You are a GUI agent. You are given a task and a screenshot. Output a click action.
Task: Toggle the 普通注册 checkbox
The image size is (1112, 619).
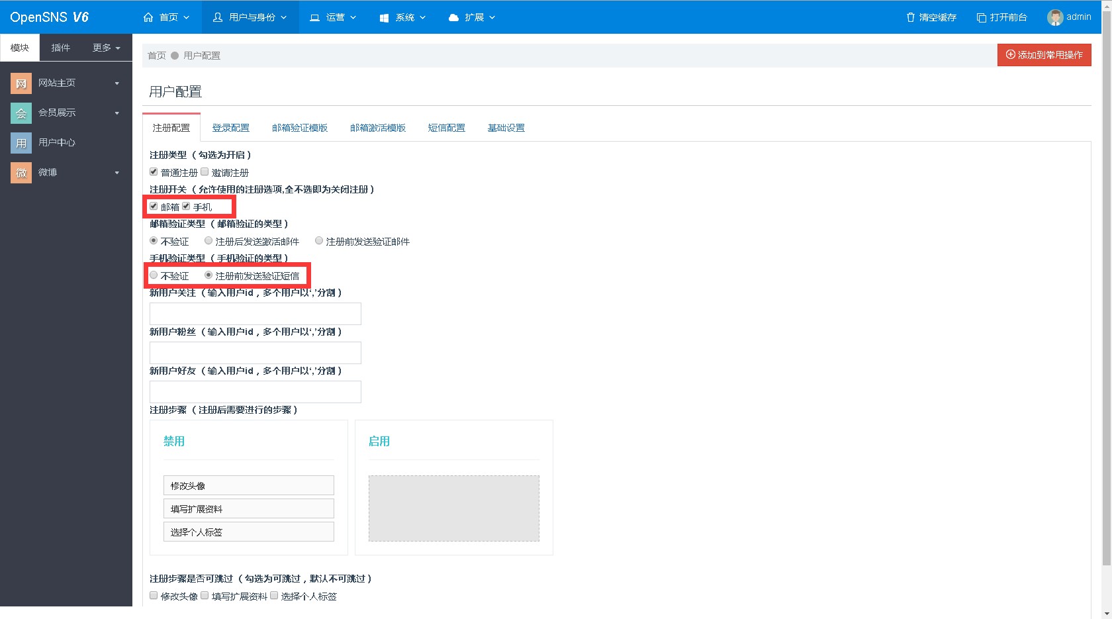[x=154, y=171]
